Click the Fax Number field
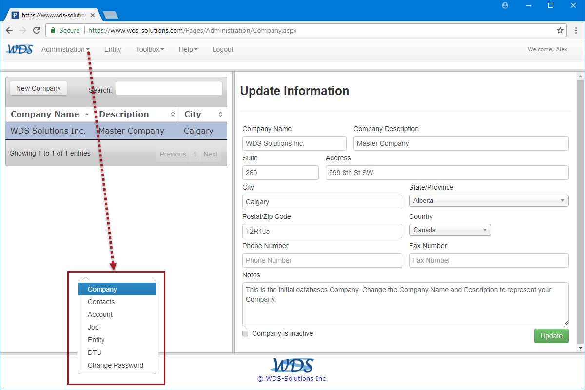The width and height of the screenshot is (585, 390). (x=489, y=260)
